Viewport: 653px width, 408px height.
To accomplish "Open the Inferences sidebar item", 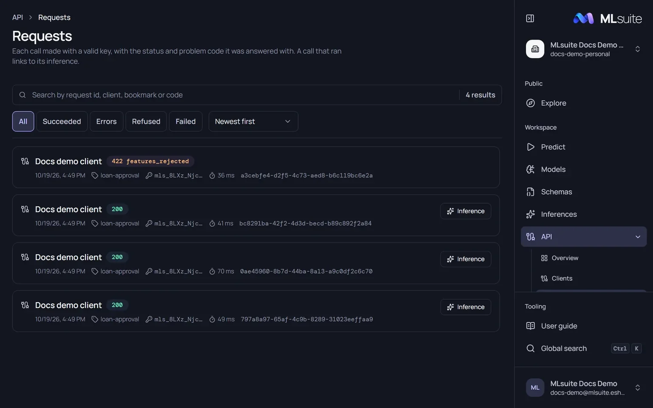I will click(x=583, y=214).
